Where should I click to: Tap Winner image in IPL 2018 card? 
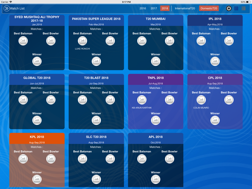pyautogui.click(x=215, y=61)
